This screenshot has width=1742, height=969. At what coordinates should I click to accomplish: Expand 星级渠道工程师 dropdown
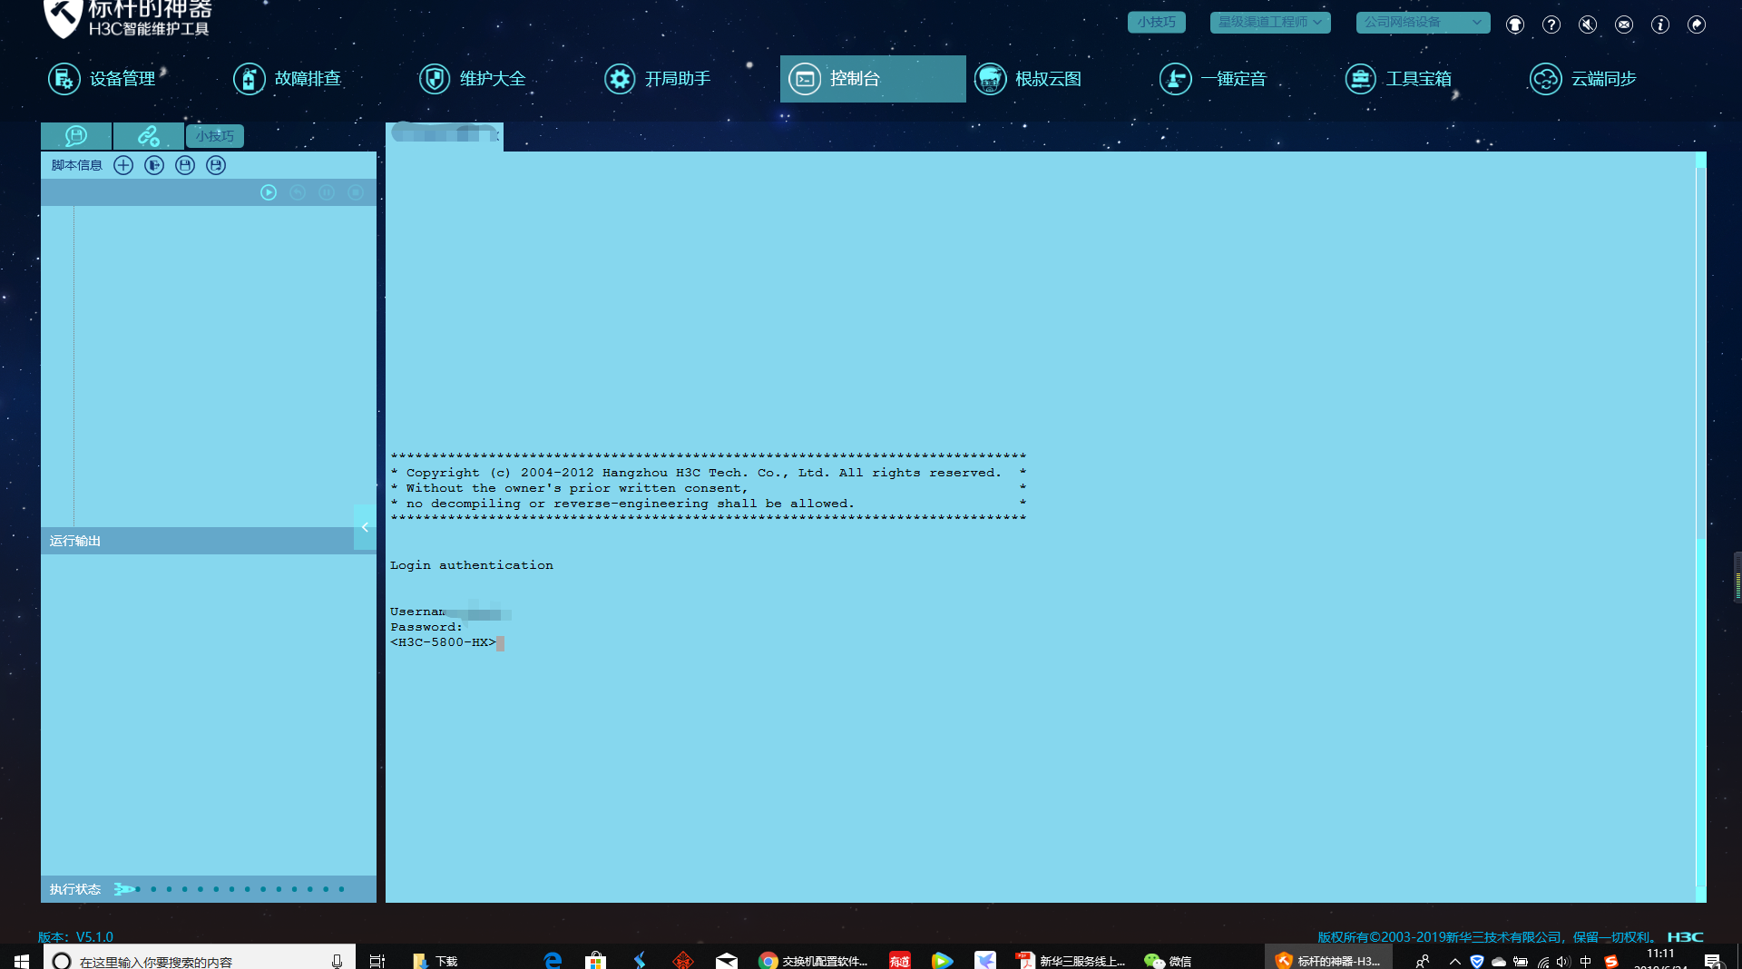pos(1269,22)
